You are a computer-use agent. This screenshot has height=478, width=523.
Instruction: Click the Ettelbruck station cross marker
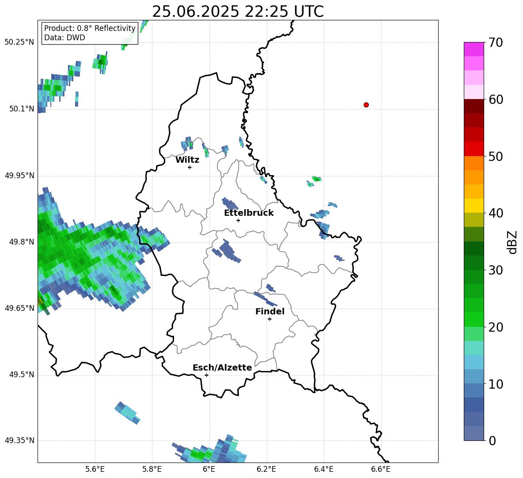[x=238, y=220]
